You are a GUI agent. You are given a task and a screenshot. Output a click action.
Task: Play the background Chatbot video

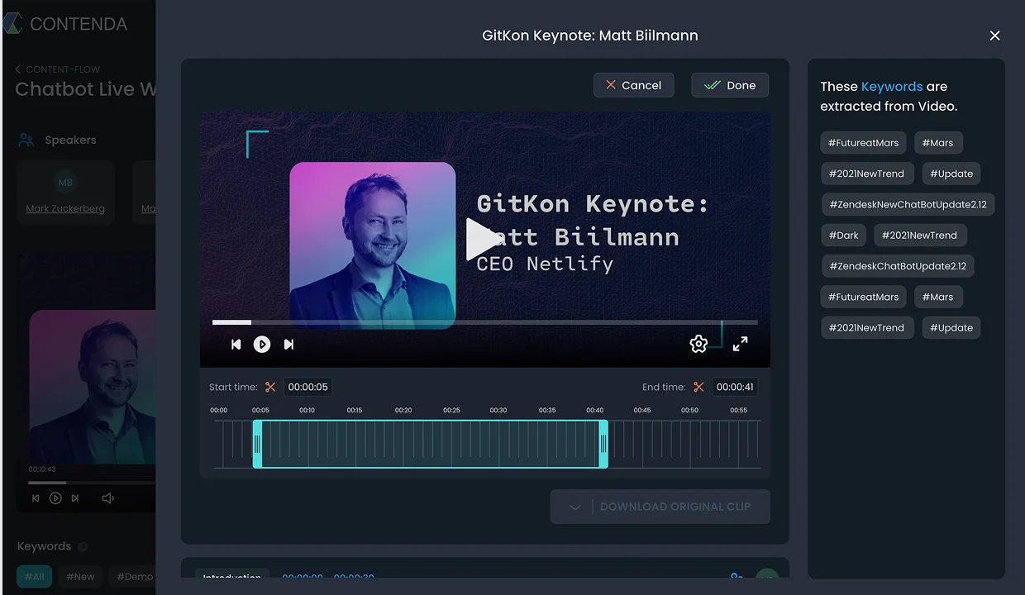(55, 498)
